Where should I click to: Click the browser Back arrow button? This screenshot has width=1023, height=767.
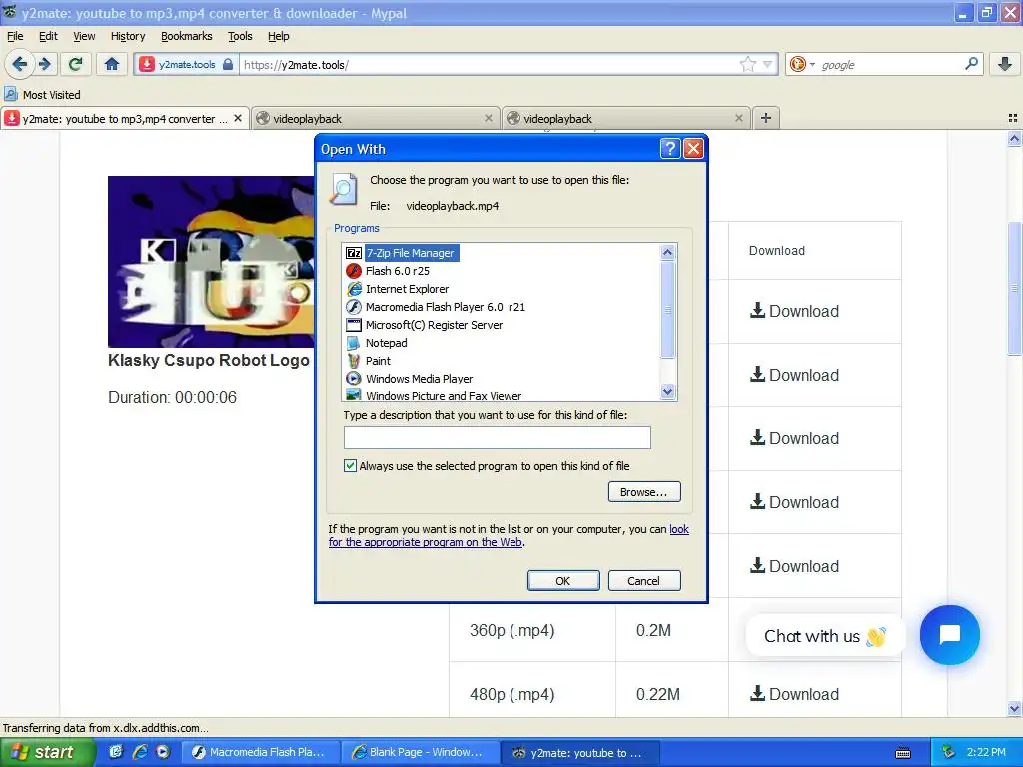click(x=20, y=64)
